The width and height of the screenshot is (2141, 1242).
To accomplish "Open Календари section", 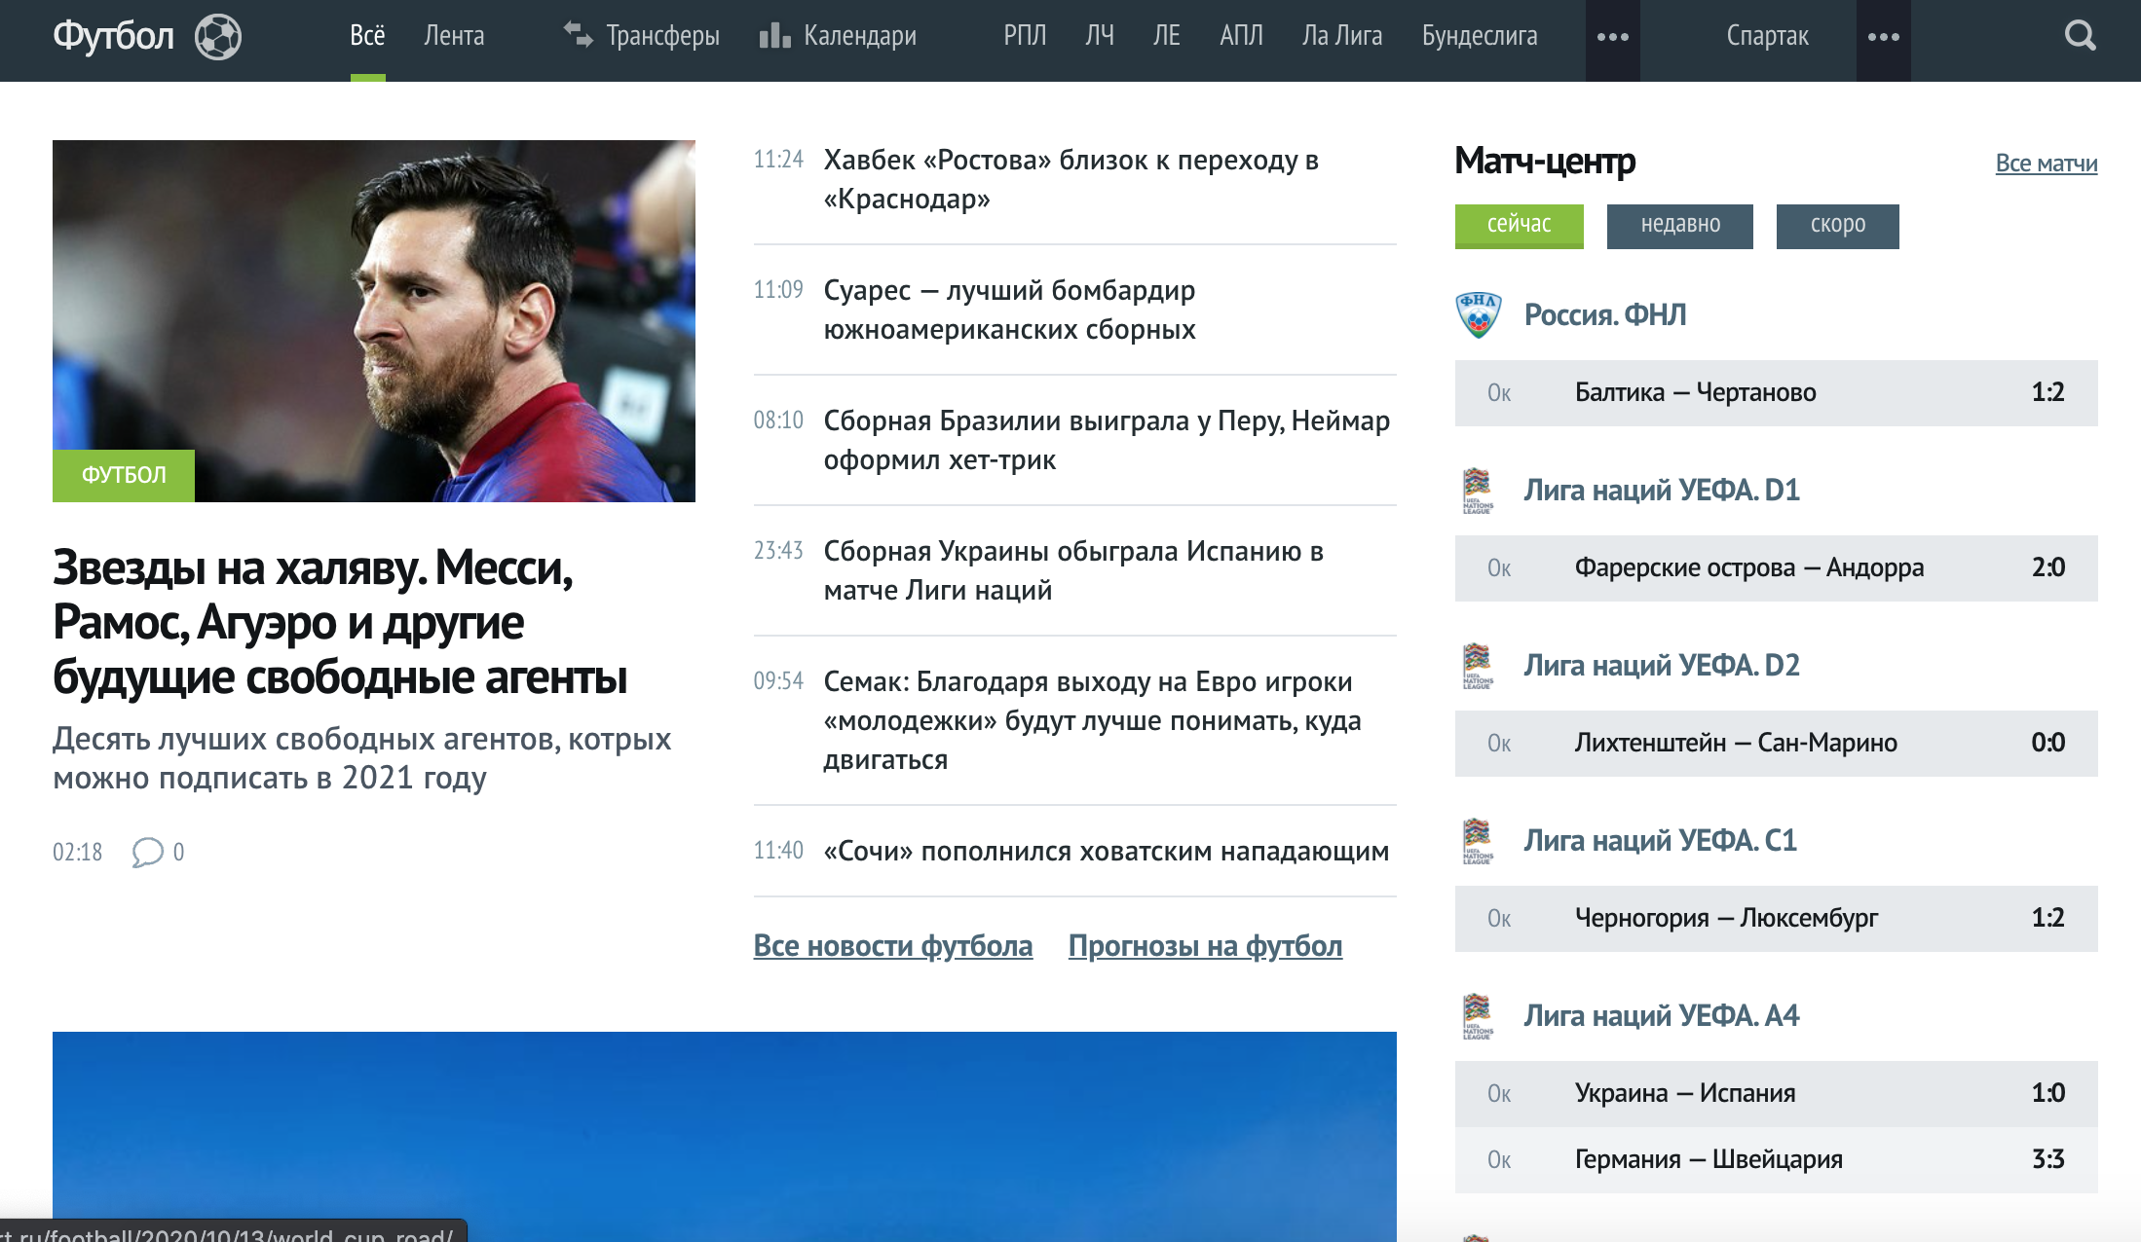I will pyautogui.click(x=860, y=36).
